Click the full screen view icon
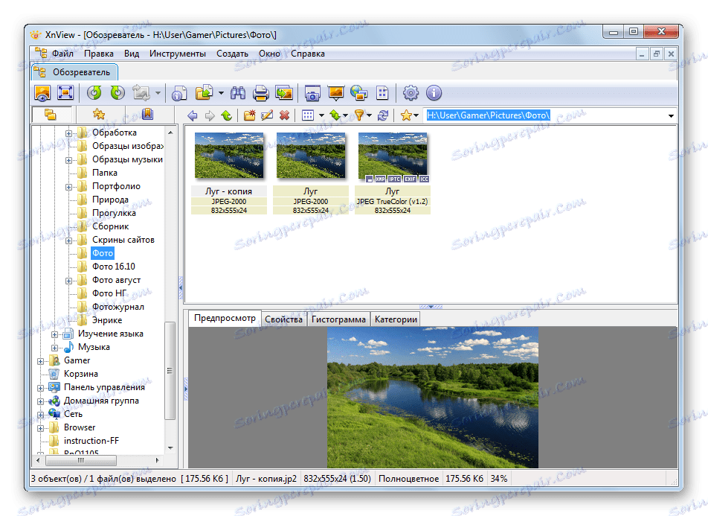Image resolution: width=708 pixels, height=516 pixels. [x=65, y=93]
